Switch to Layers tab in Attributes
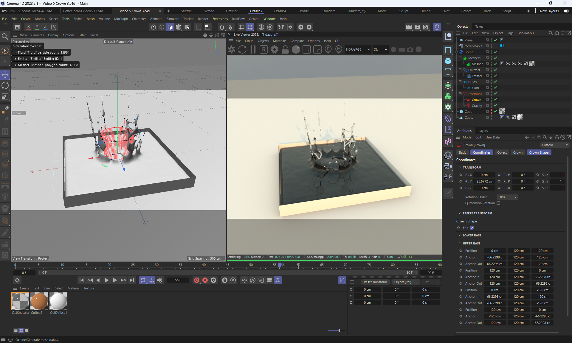This screenshot has width=572, height=343. coord(483,131)
